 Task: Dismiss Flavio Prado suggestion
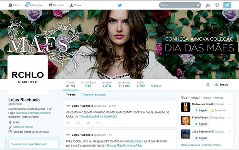pyautogui.click(x=229, y=118)
